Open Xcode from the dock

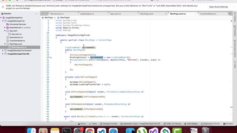point(130,130)
